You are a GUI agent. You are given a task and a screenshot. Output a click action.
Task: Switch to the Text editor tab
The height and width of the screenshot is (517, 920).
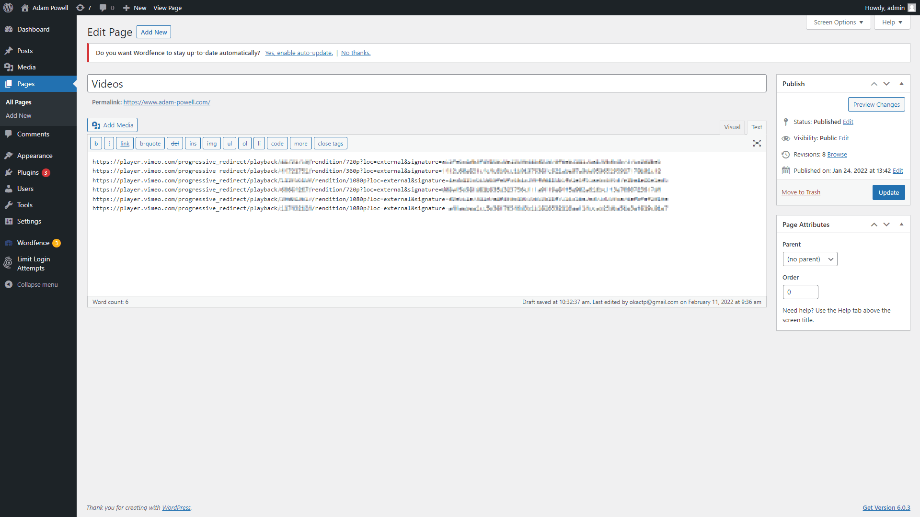(756, 127)
